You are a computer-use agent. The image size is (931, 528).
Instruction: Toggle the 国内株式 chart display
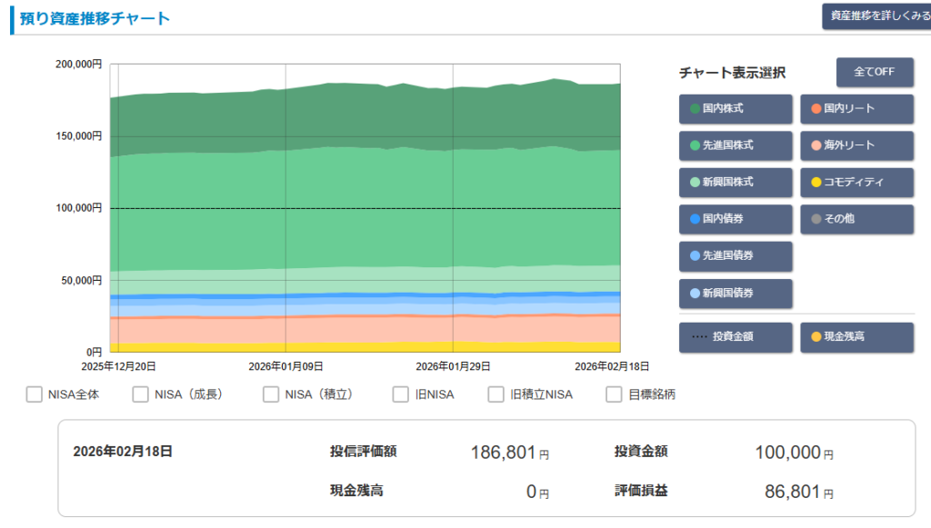(x=735, y=109)
